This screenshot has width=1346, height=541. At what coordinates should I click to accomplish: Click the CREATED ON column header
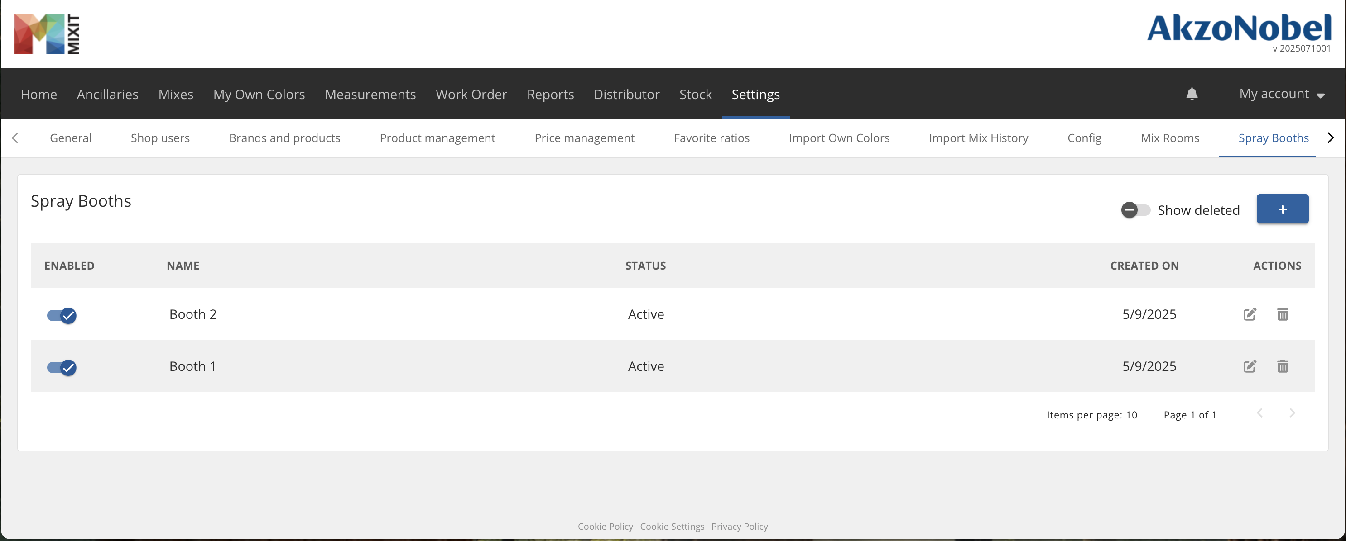point(1144,266)
